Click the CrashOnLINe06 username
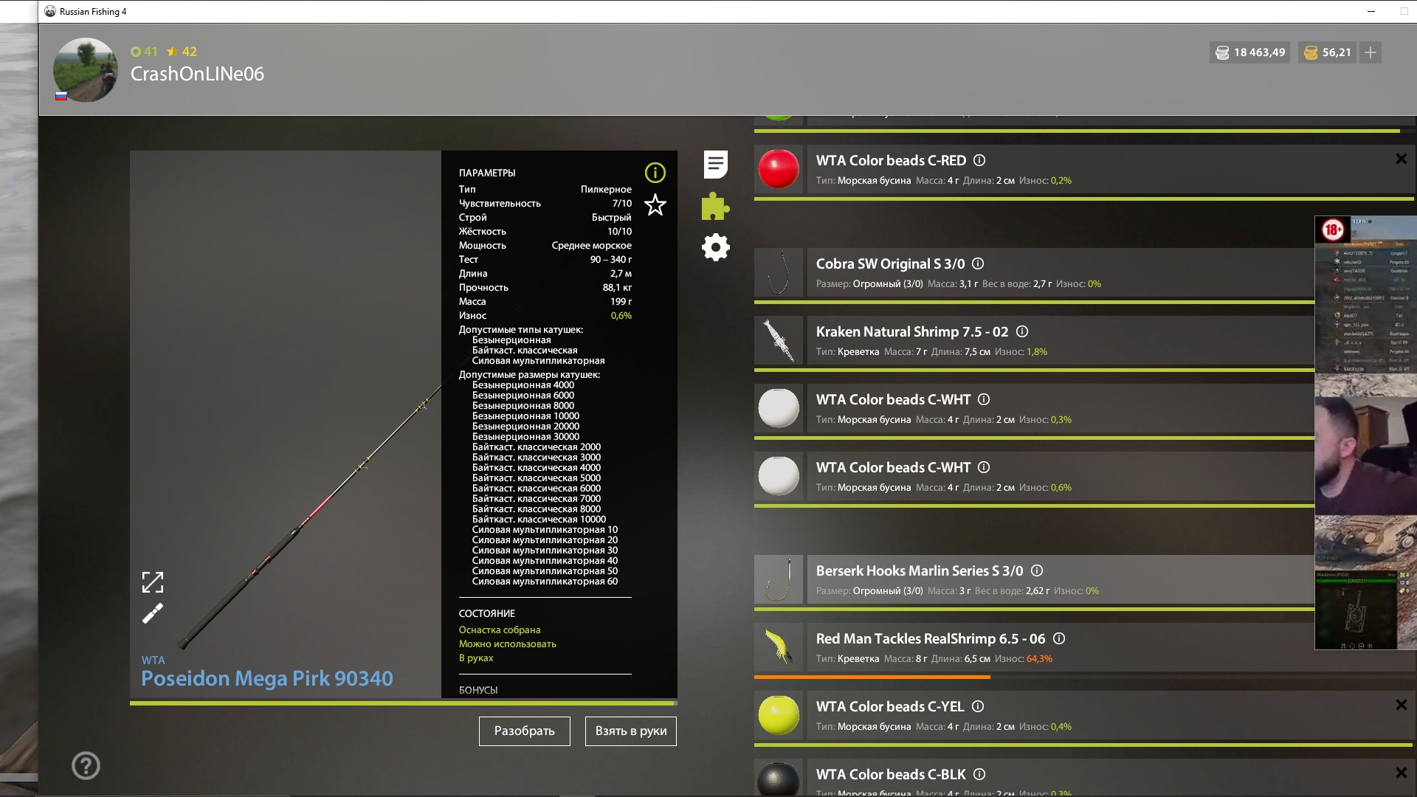Image resolution: width=1417 pixels, height=797 pixels. coord(197,74)
